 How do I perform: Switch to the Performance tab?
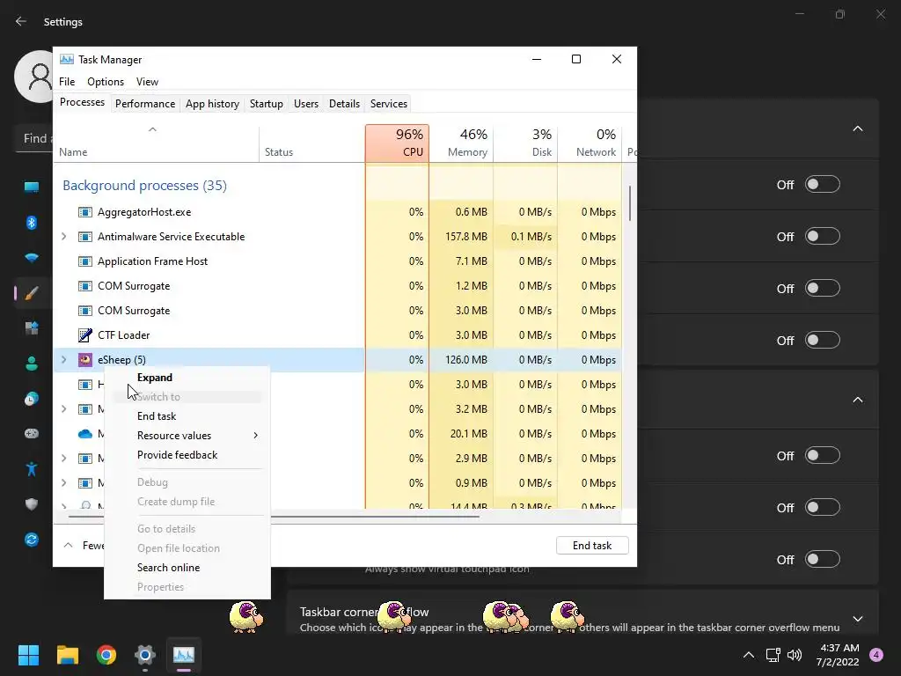pos(145,104)
